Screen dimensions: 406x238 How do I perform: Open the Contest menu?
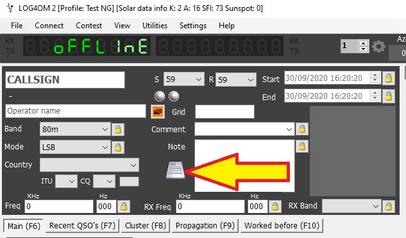point(89,26)
